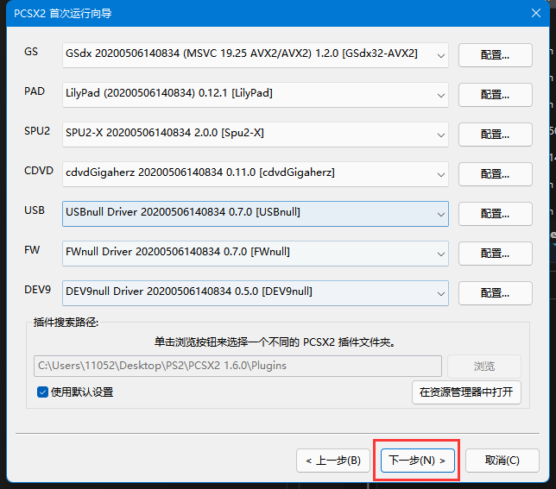The width and height of the screenshot is (556, 489).
Task: Click the GS row label
Action: click(x=31, y=52)
